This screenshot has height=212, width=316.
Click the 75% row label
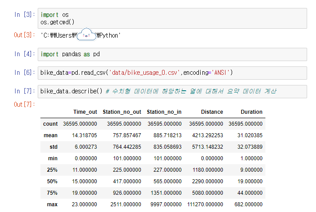52,193
